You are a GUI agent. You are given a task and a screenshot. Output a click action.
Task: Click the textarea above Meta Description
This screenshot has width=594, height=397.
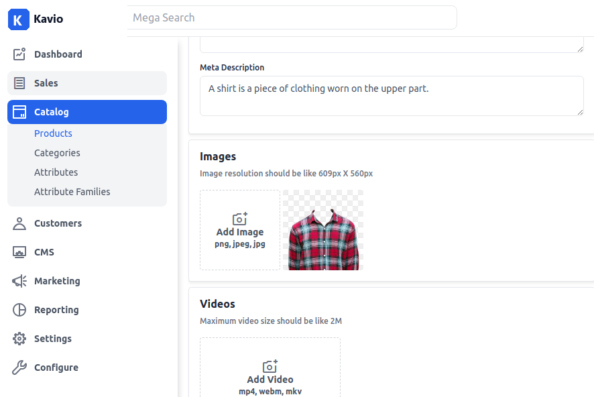coord(392,45)
